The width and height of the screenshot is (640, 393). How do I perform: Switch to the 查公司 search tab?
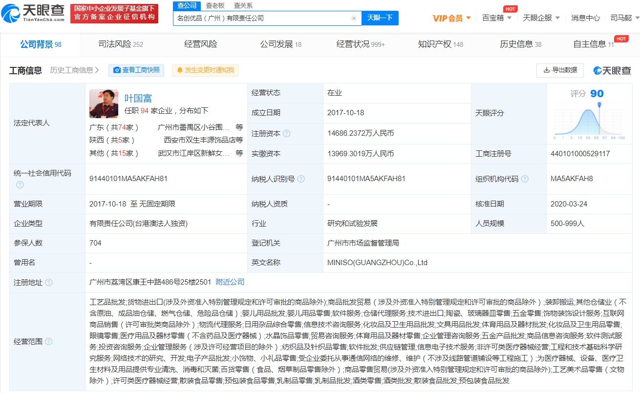tap(187, 5)
